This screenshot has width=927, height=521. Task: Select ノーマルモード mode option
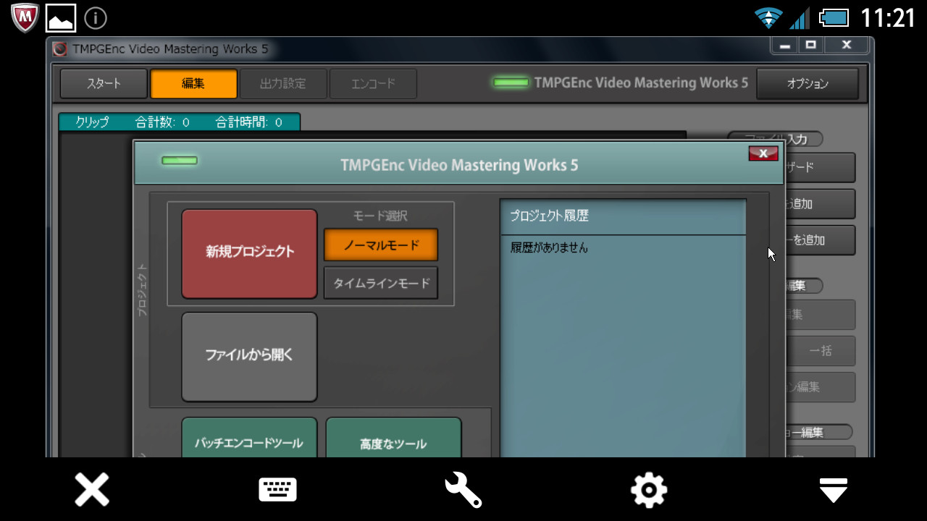380,245
